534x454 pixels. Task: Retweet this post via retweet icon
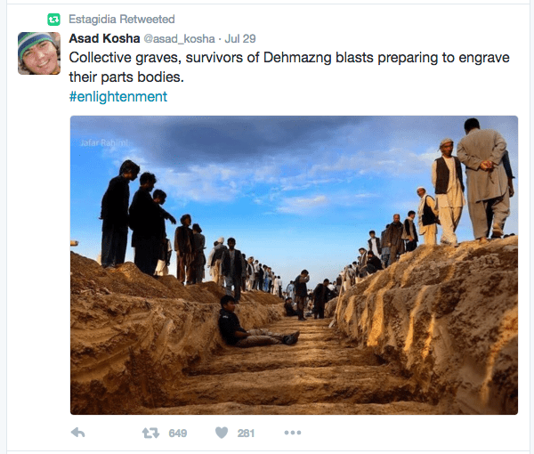coord(150,433)
